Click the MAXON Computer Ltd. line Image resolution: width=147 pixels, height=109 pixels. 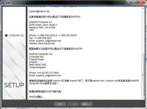coord(41,54)
